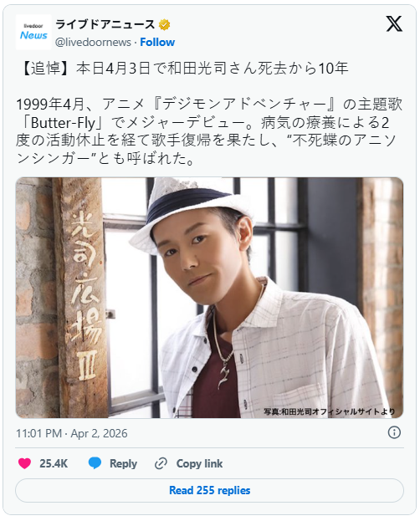This screenshot has width=420, height=521.
Task: Open the embedded photo of the singer
Action: pos(209,298)
